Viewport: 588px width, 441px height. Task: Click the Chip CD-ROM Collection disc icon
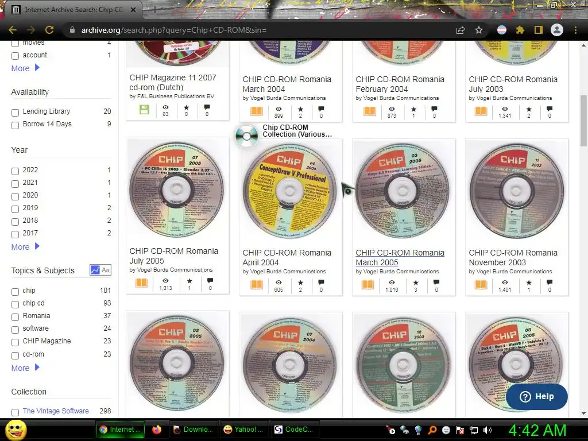pos(247,136)
